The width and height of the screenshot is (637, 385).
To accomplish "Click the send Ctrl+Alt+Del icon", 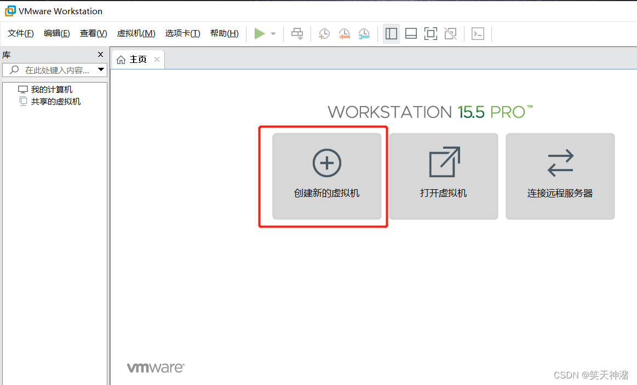I will [297, 34].
